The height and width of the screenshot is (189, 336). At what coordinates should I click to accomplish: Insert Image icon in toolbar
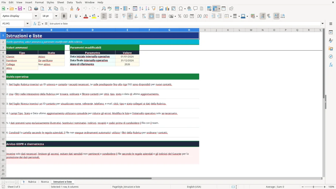pyautogui.click(x=161, y=9)
